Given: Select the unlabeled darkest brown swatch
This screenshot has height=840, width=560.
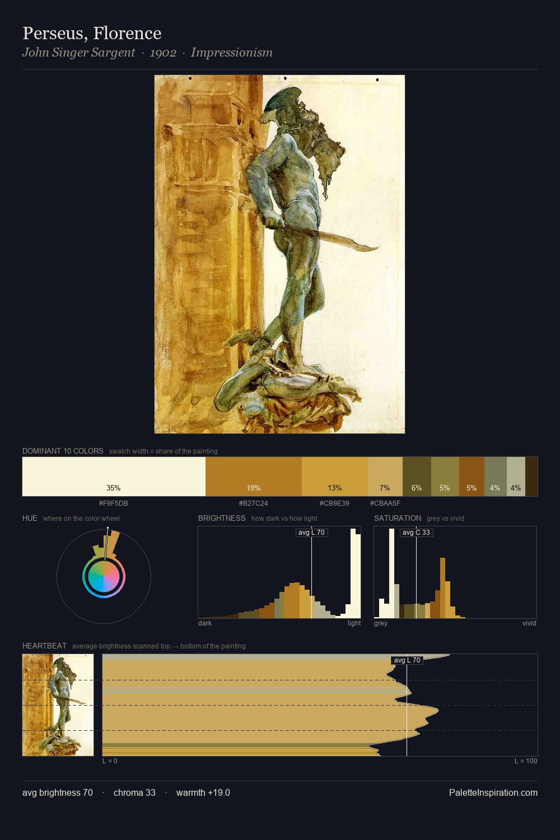Looking at the screenshot, I should pyautogui.click(x=531, y=477).
